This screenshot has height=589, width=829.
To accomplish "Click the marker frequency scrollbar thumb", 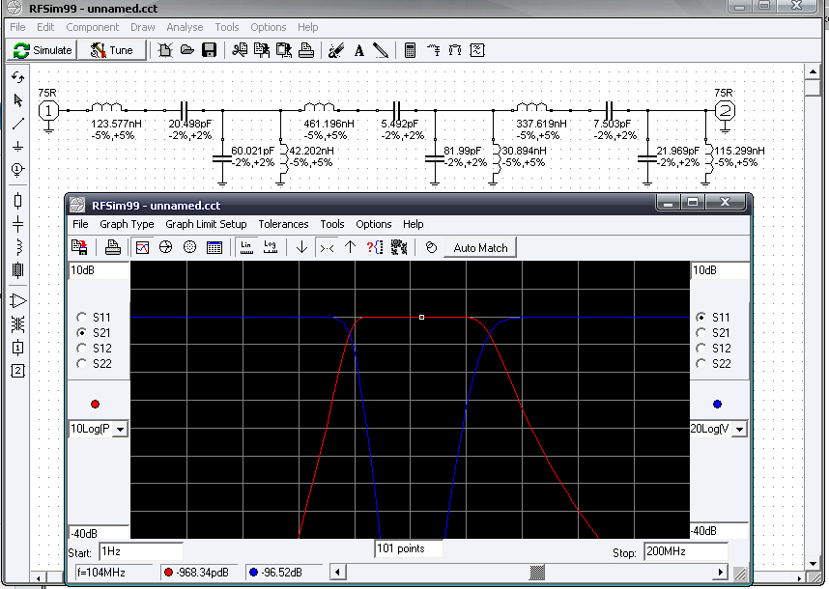I will click(x=537, y=572).
